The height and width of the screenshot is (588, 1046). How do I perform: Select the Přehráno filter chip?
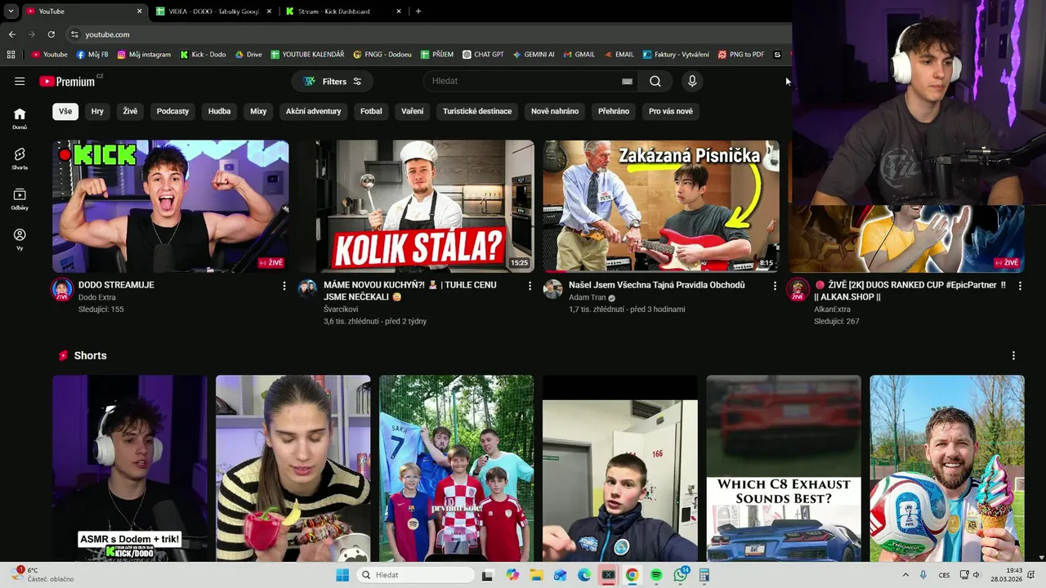click(x=614, y=111)
